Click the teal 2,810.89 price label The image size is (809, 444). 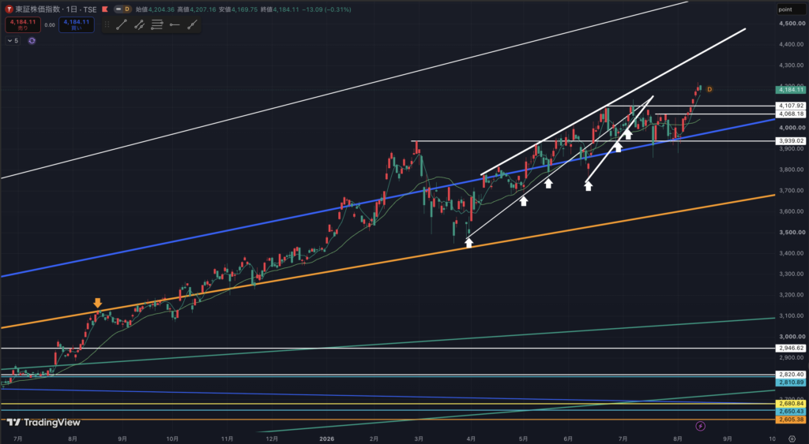pos(790,382)
